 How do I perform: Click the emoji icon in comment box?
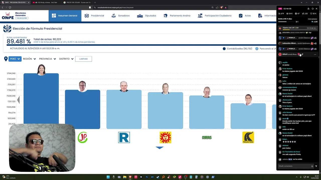coord(312,166)
